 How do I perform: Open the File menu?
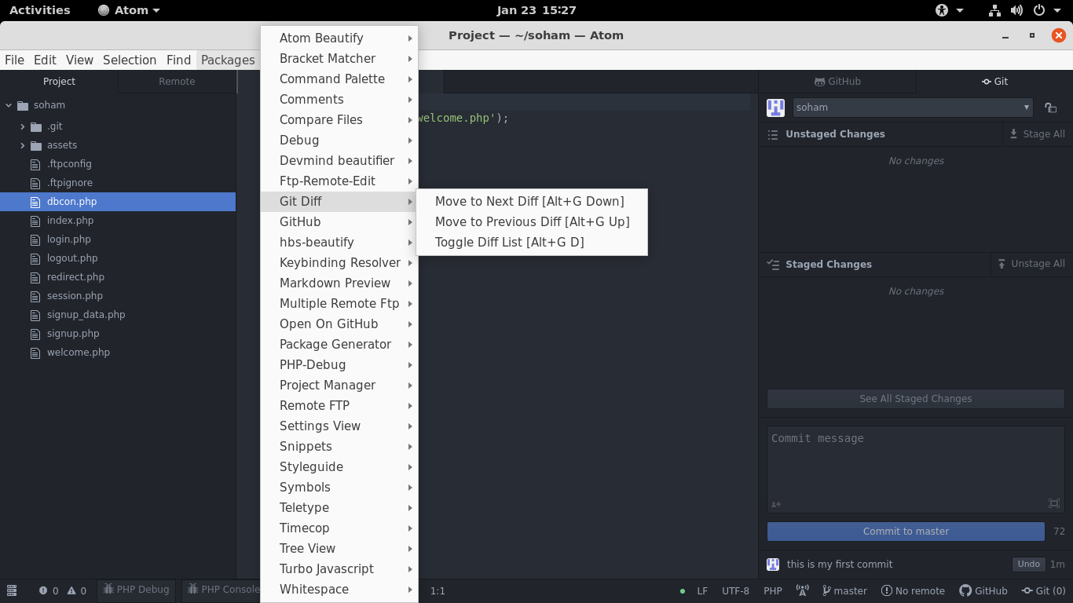tap(14, 60)
